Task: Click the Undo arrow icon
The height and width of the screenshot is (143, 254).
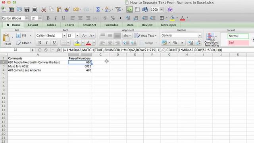Action: point(76,10)
